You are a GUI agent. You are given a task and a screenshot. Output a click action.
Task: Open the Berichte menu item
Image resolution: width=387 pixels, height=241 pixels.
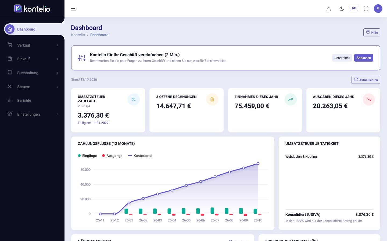(x=32, y=100)
